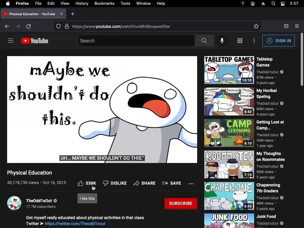Open the YouTube hamburger guide menu
The width and height of the screenshot is (304, 228).
[x=11, y=40]
